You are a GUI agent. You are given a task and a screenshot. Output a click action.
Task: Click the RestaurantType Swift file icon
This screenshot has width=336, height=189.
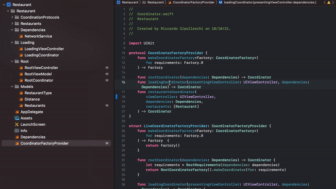click(x=21, y=93)
